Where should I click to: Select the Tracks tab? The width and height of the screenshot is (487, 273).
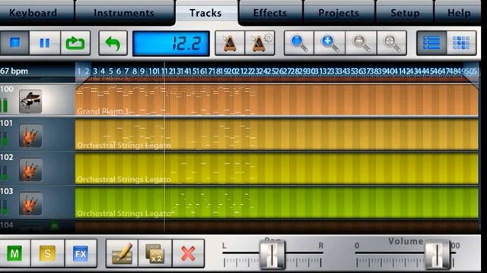[205, 13]
